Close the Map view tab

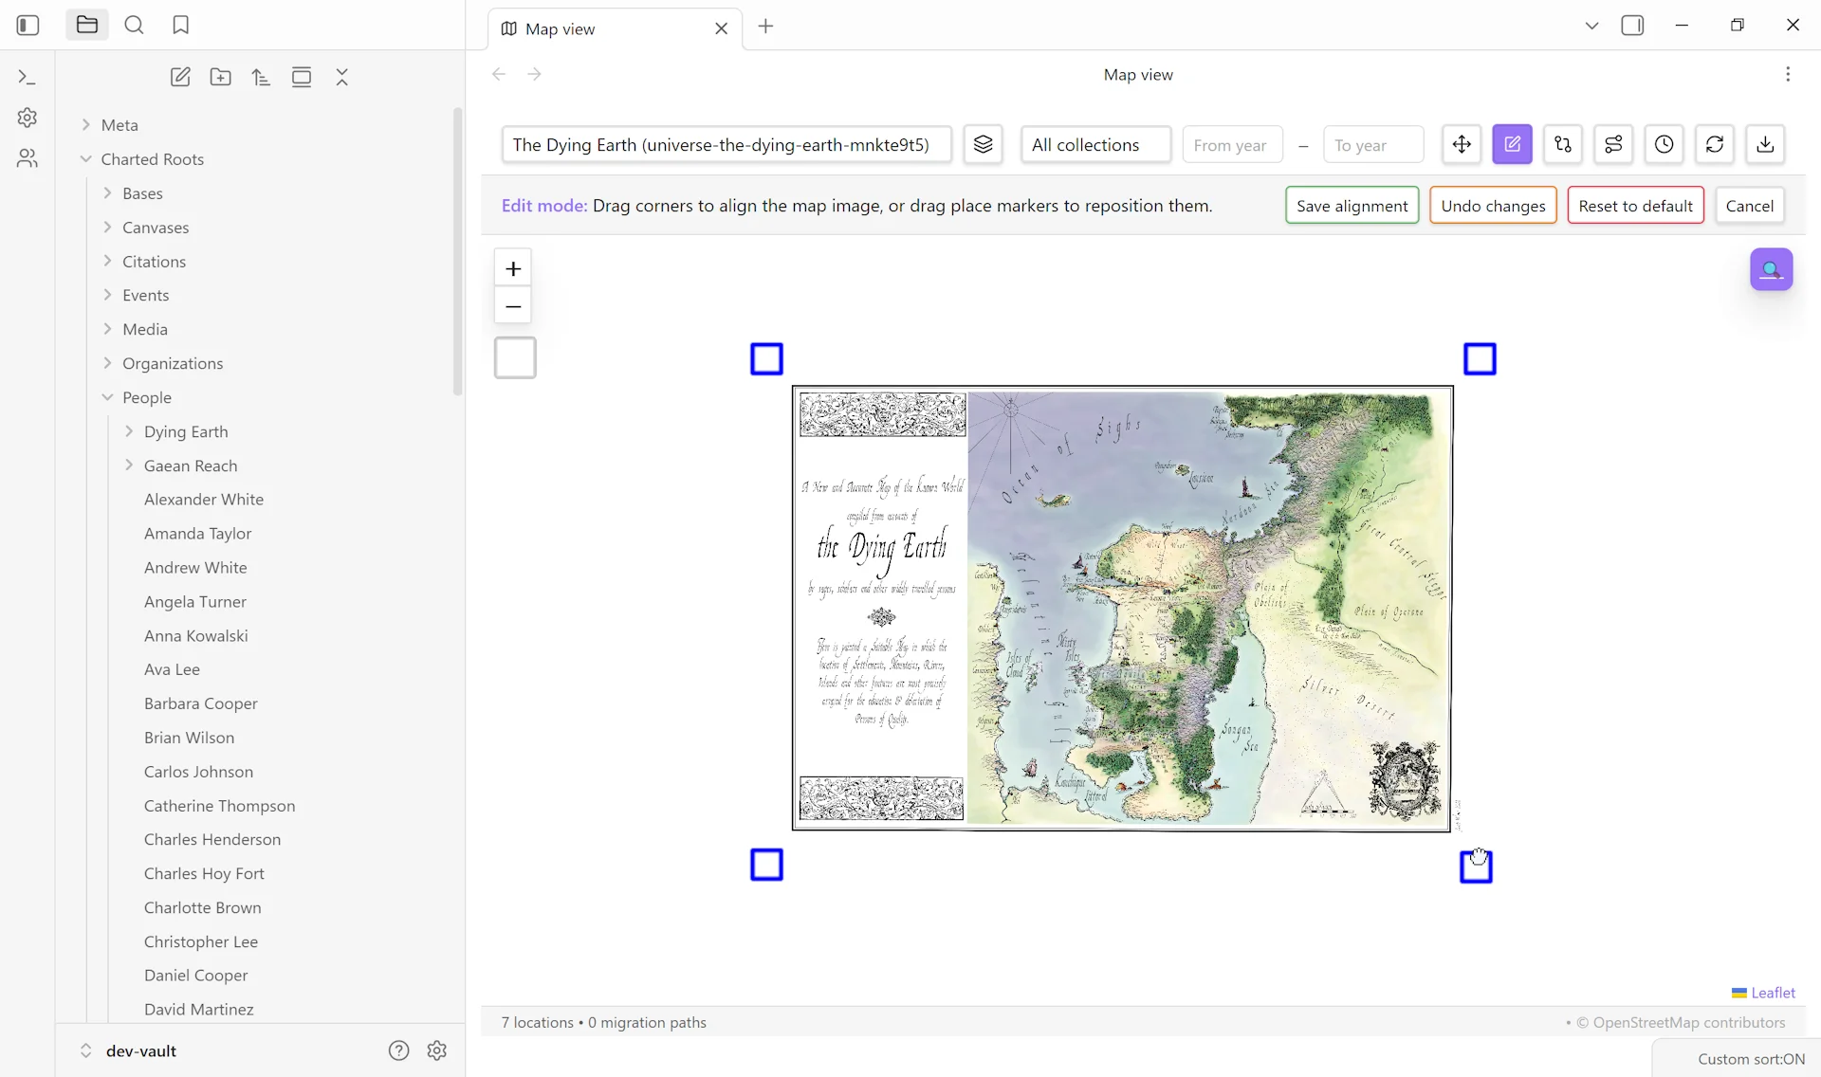pos(721,28)
